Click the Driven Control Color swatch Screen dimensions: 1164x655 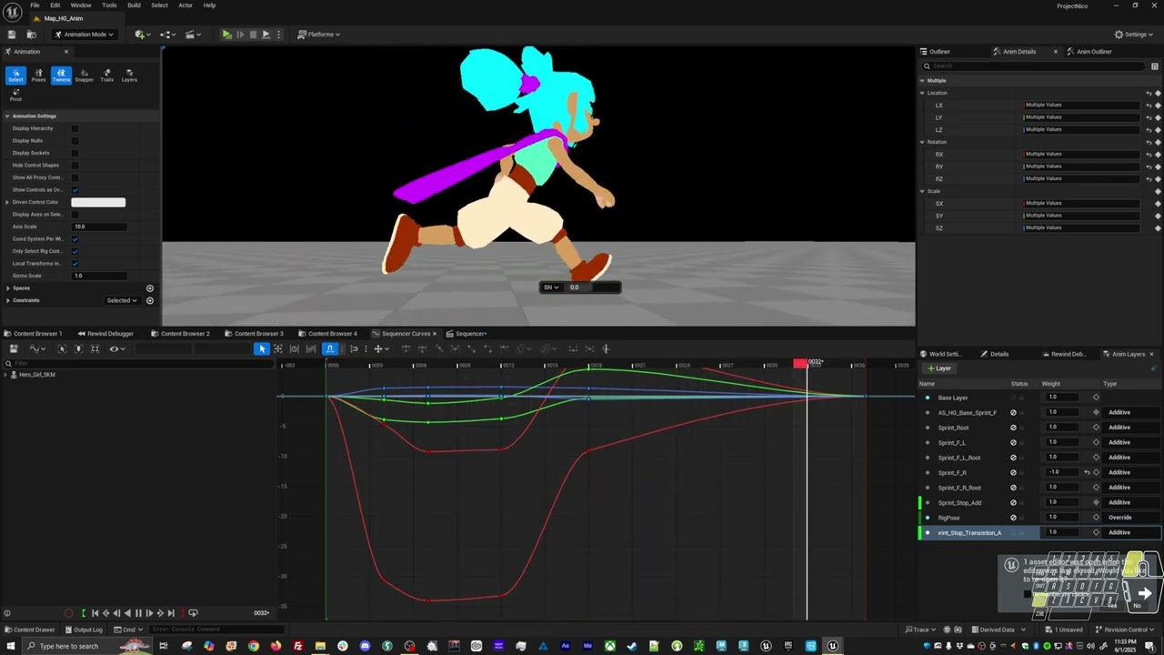[x=98, y=202]
